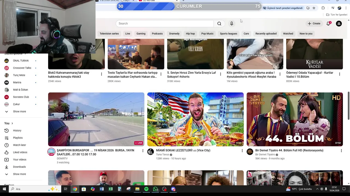The image size is (350, 196).
Task: Open Mantra subscription channel
Action: 21,82
